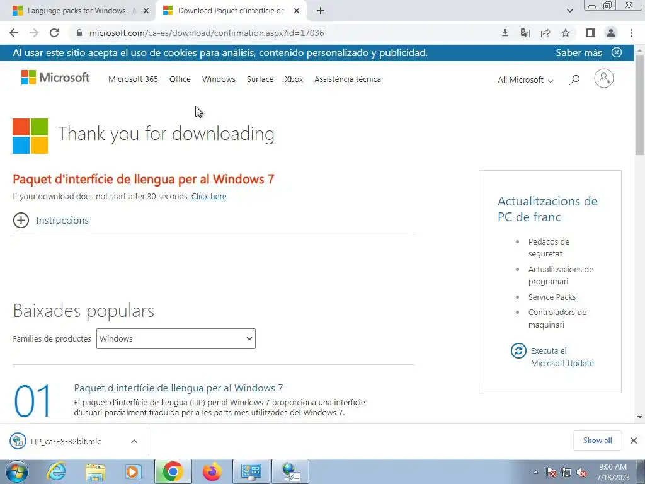This screenshot has height=484, width=645.
Task: Click the address bar padlock icon
Action: [80, 33]
